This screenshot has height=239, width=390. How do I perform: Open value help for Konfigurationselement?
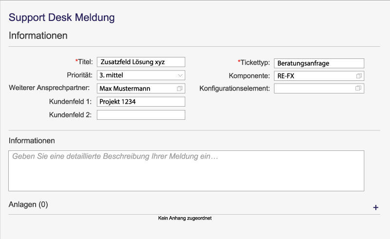[x=359, y=89]
